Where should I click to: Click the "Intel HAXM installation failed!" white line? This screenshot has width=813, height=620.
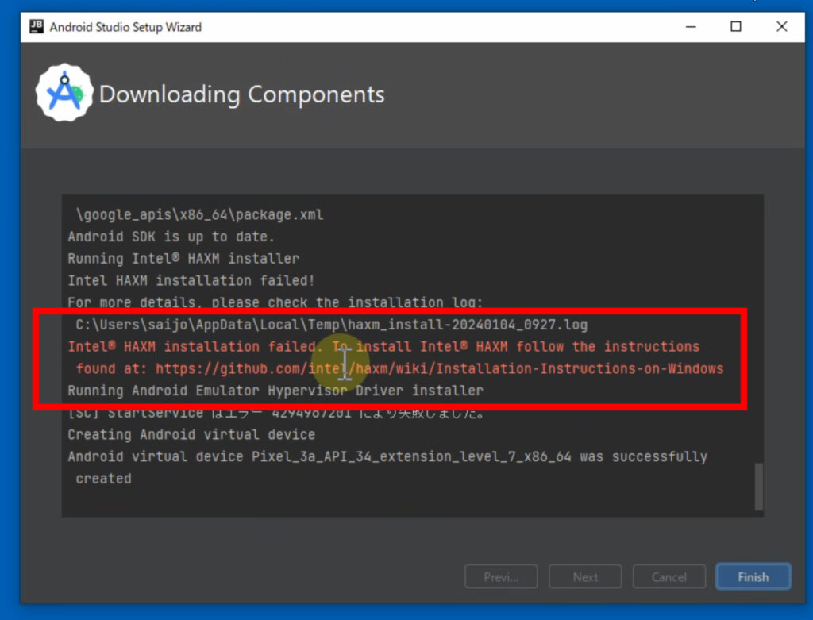[x=191, y=280]
